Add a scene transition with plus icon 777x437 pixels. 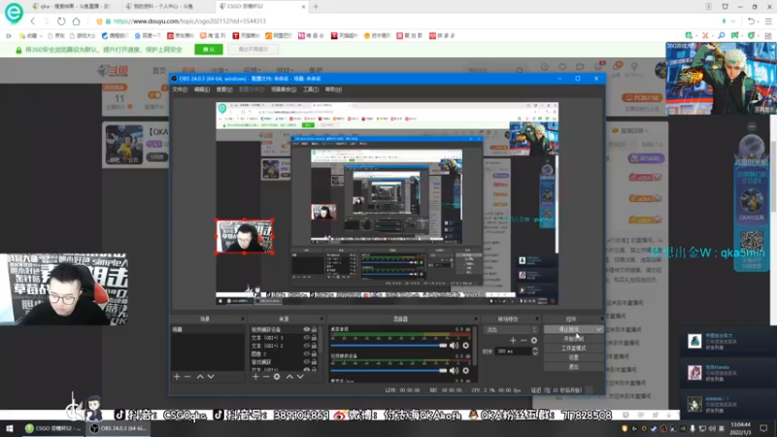tap(513, 341)
